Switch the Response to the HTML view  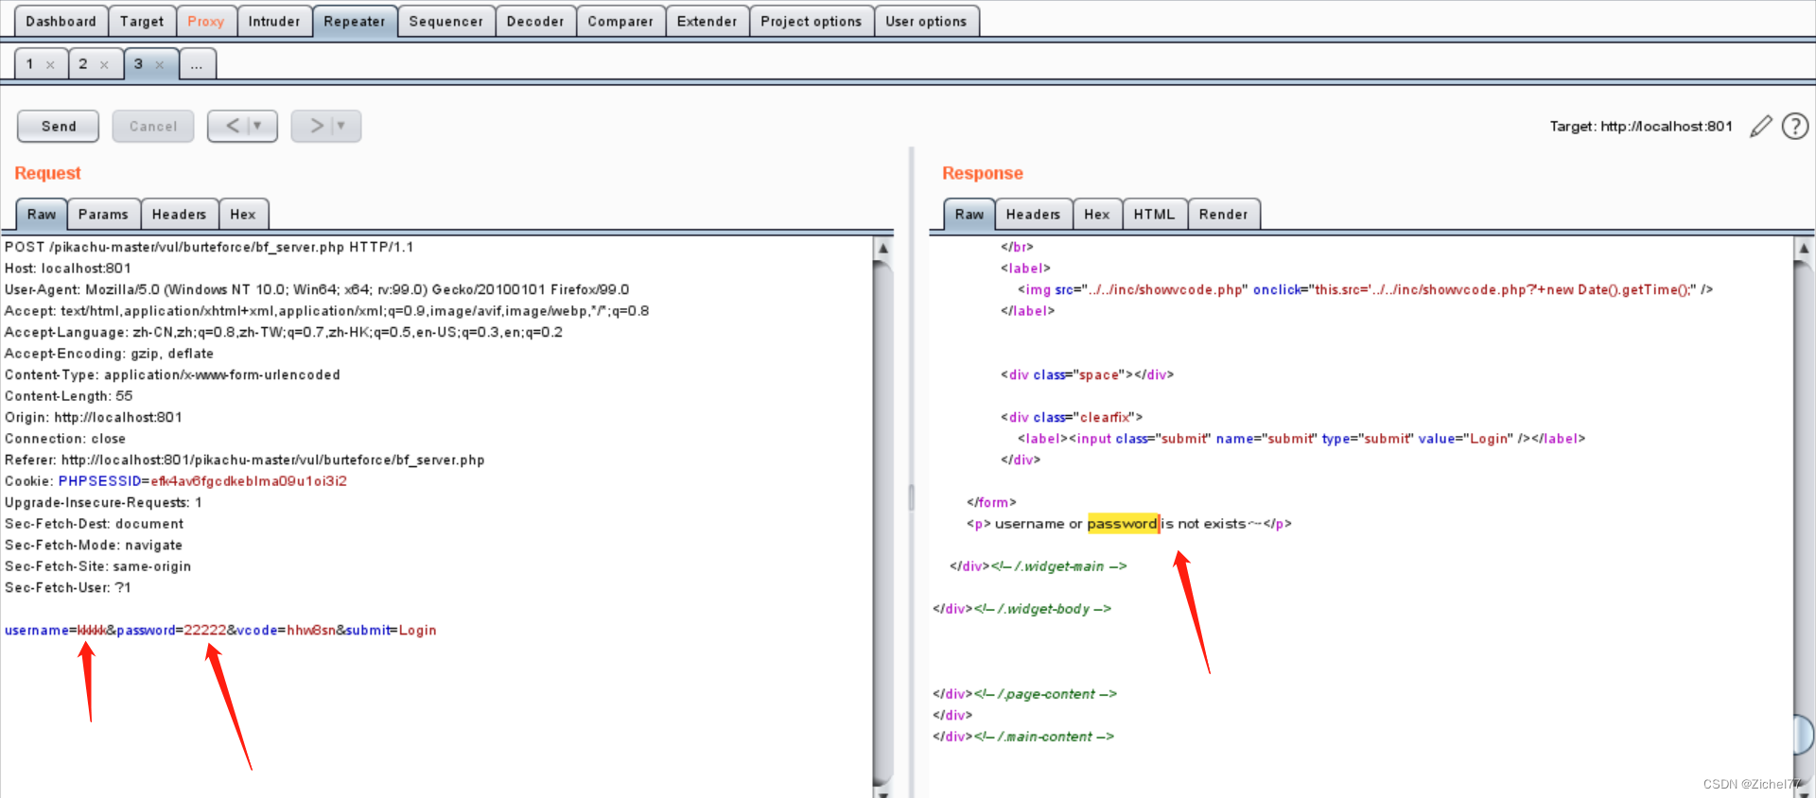(x=1155, y=215)
